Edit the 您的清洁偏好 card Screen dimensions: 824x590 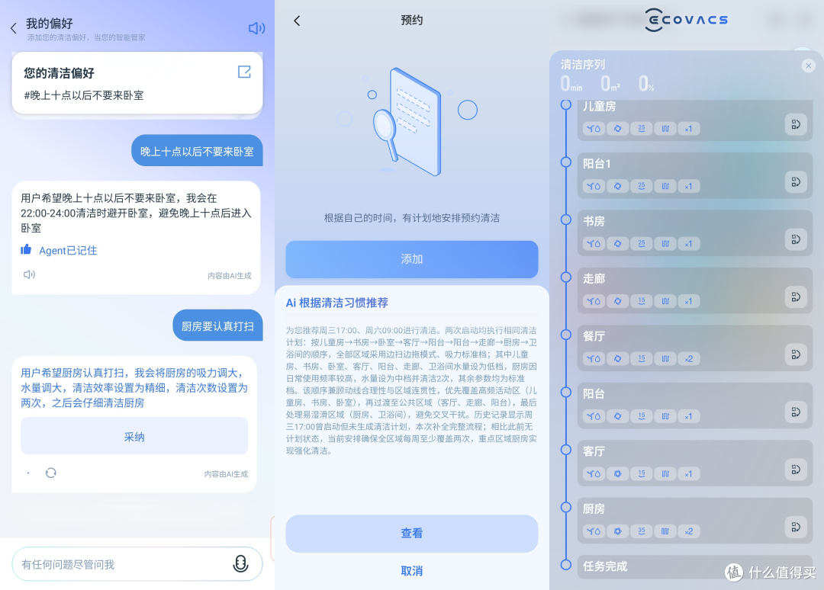point(244,72)
